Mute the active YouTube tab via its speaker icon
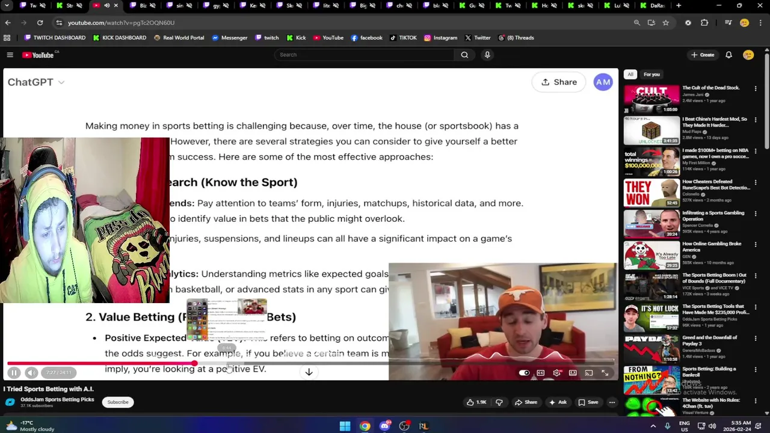 tap(106, 5)
